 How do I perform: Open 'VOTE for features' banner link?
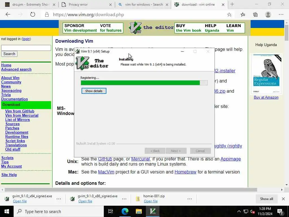coord(111,28)
